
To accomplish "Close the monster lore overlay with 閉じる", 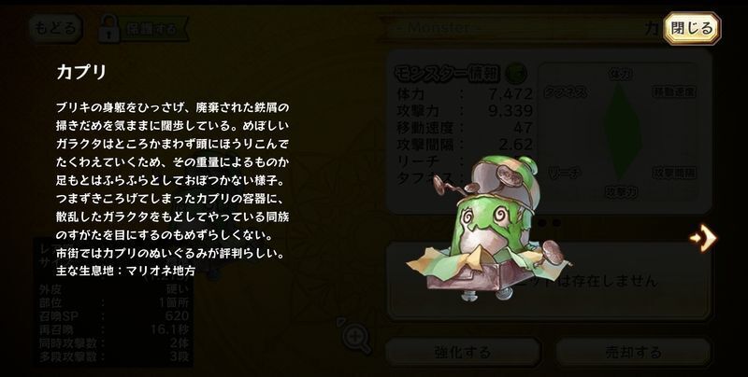I will [x=692, y=29].
